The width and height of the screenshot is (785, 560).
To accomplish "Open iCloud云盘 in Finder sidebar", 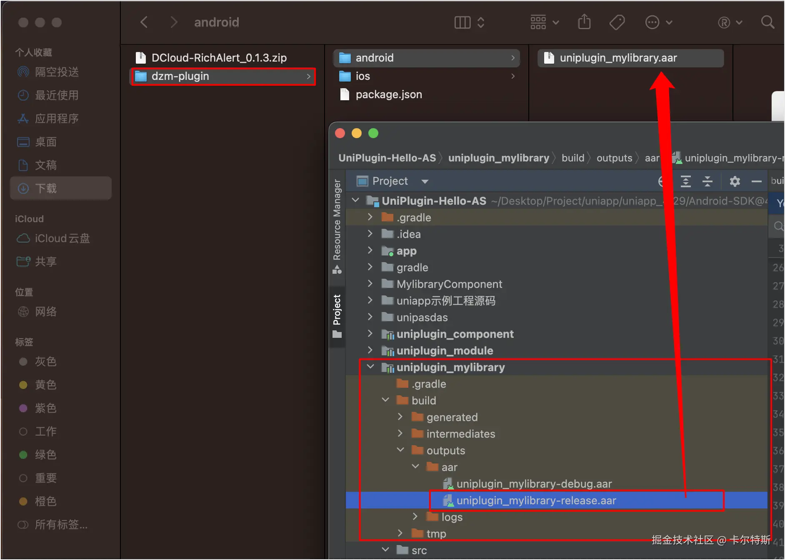I will tap(61, 238).
